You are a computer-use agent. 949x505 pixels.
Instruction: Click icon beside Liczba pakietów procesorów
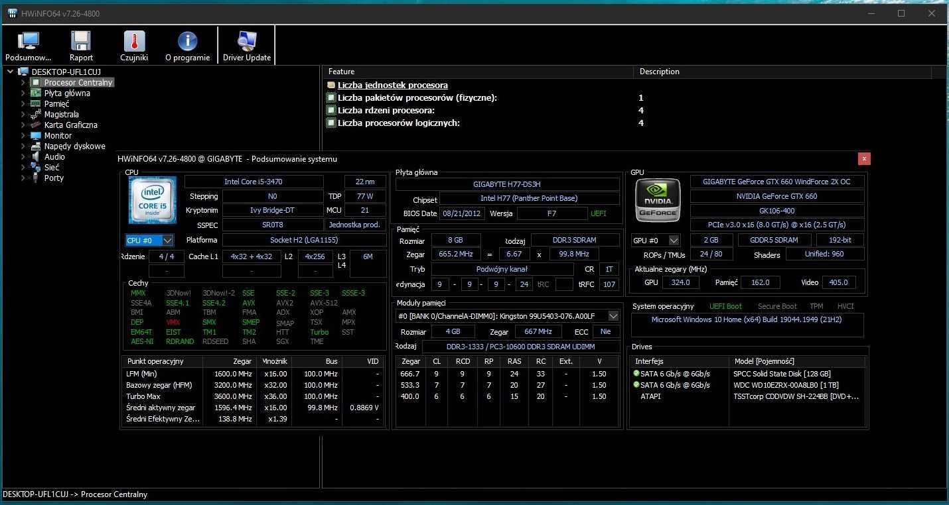(330, 98)
